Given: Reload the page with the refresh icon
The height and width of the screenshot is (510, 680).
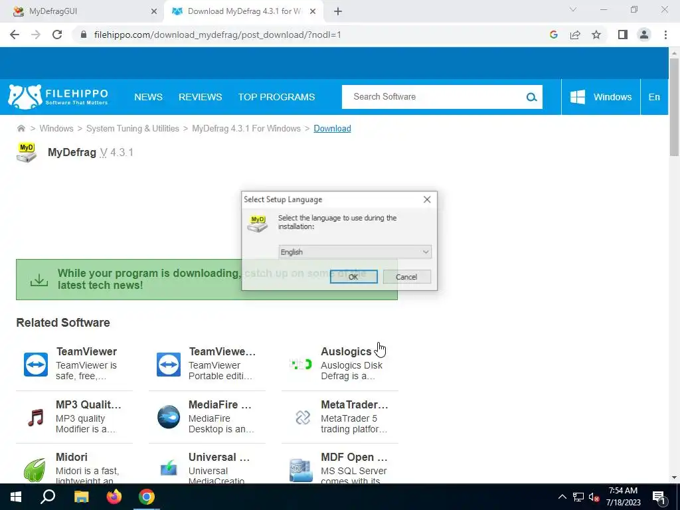Looking at the screenshot, I should pyautogui.click(x=57, y=35).
